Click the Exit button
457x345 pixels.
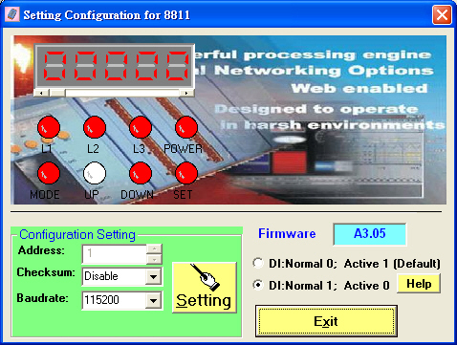[326, 321]
